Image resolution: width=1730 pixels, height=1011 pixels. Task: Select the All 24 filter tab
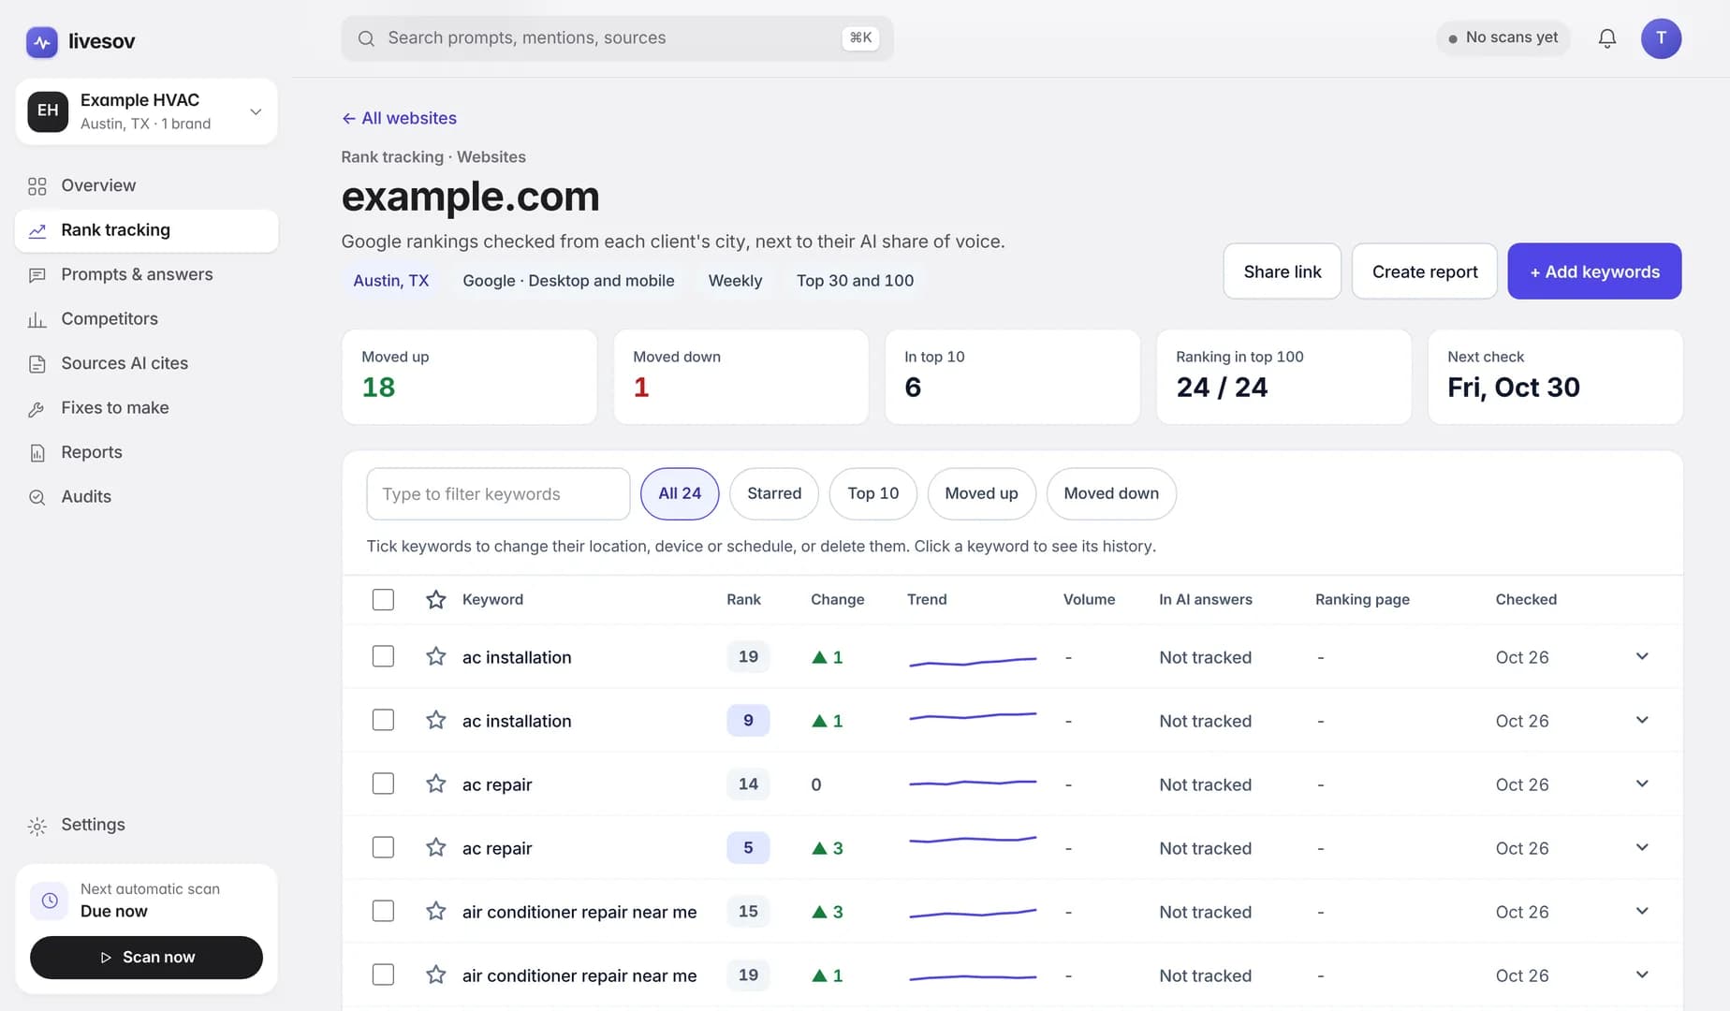[680, 493]
